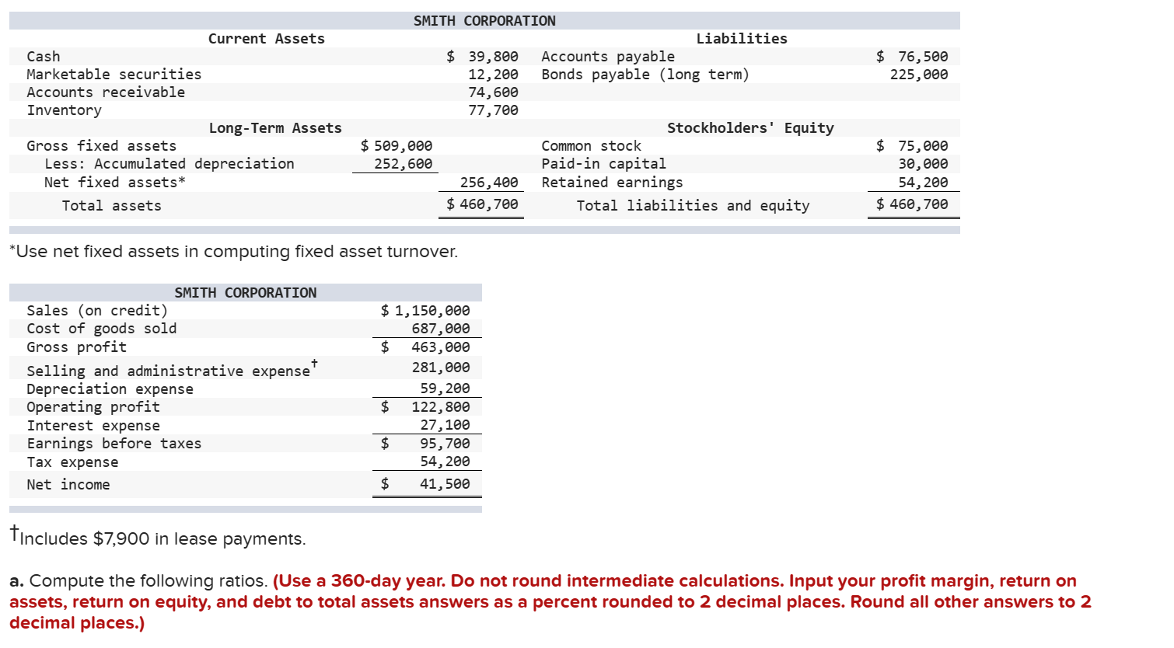This screenshot has width=1174, height=648.
Task: Select the Accounts payable value $76,500
Action: (912, 56)
